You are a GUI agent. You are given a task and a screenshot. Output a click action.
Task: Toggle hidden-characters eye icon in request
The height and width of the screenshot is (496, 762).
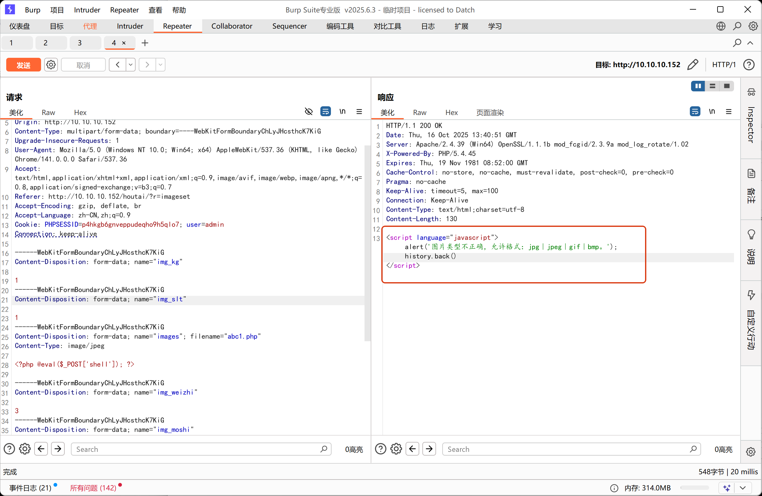pyautogui.click(x=309, y=111)
